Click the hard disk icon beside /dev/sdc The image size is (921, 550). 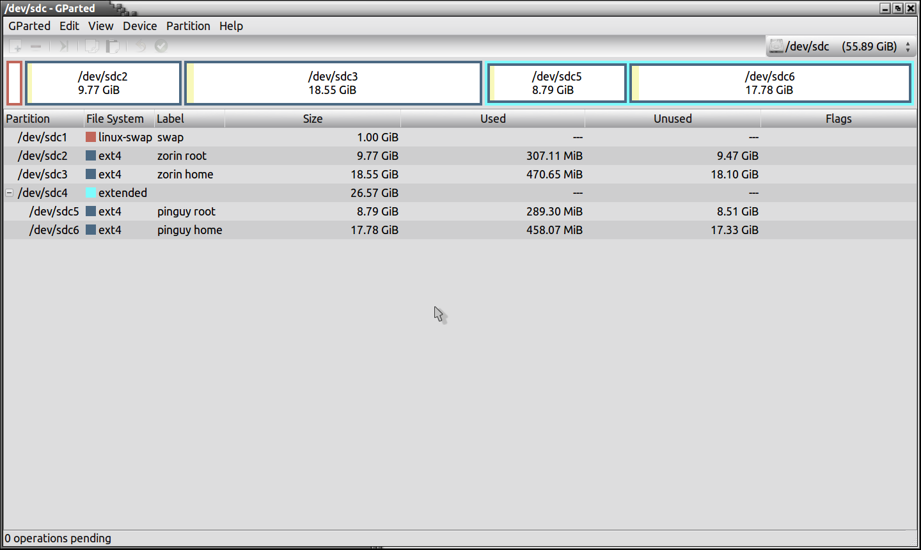(776, 46)
